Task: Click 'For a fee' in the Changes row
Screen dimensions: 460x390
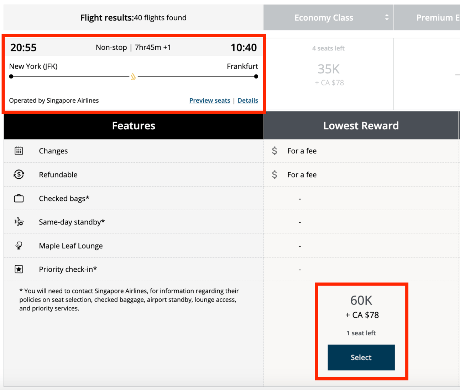Action: point(302,151)
